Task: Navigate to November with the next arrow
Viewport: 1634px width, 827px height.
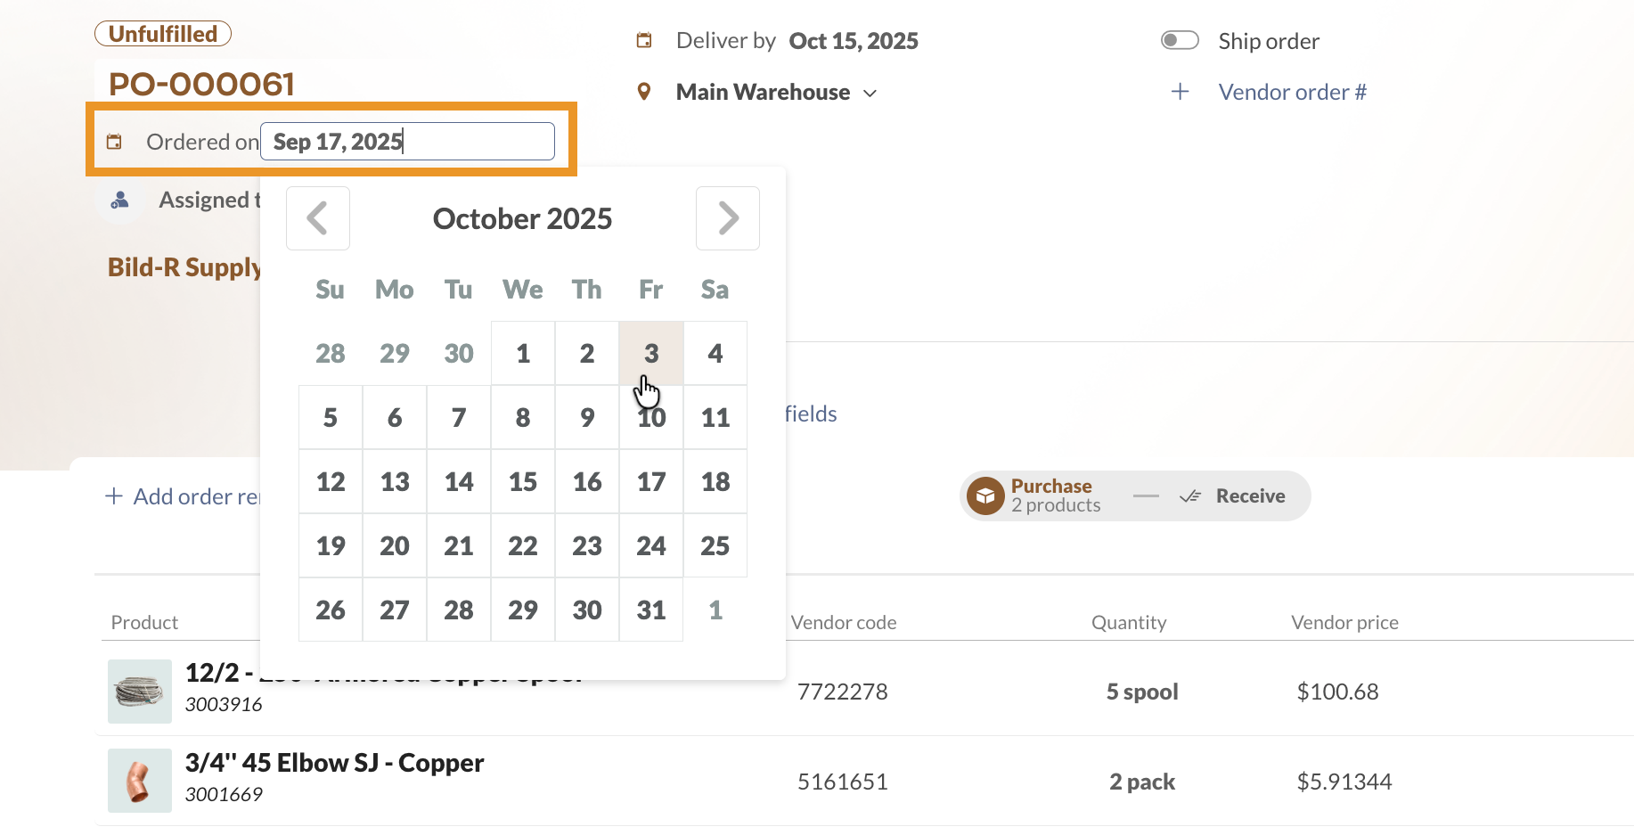Action: point(727,218)
